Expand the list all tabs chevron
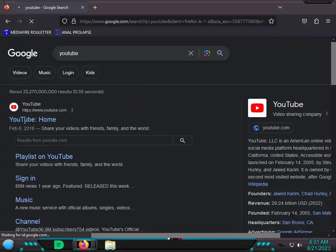Viewport: 336px width, 252px height. (280, 7)
